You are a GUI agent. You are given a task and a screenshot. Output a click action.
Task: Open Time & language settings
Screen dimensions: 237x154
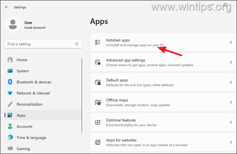43,137
